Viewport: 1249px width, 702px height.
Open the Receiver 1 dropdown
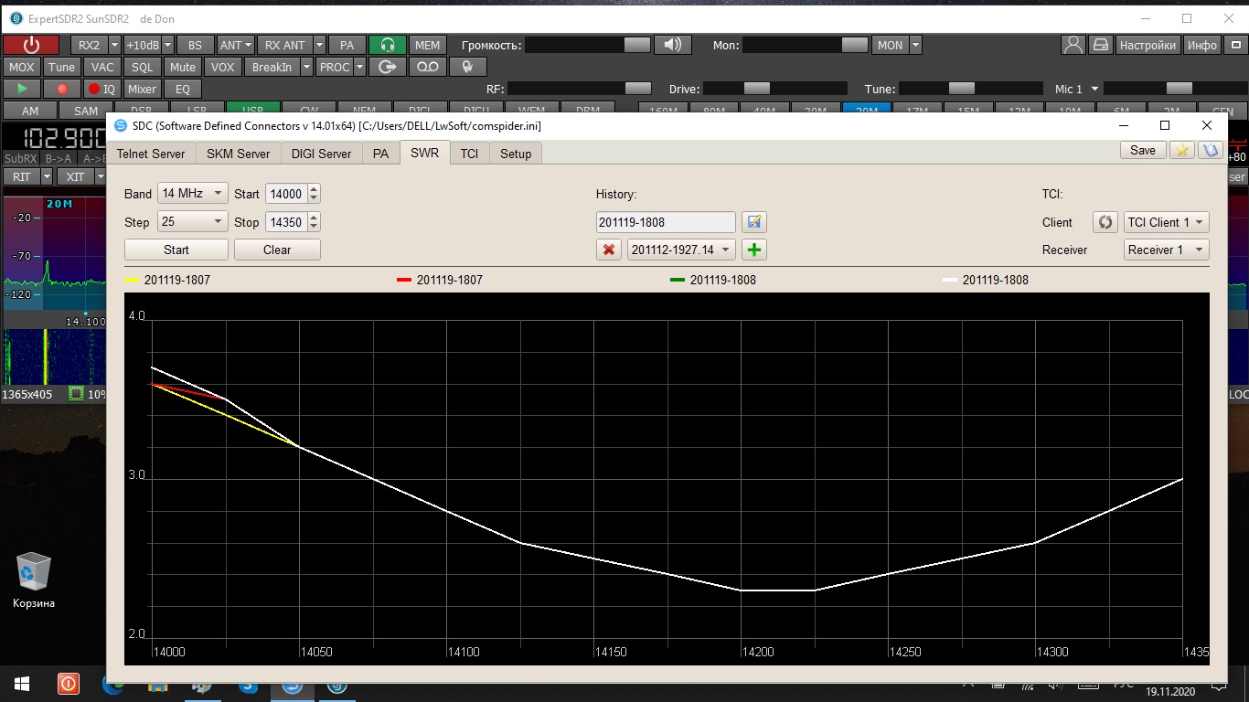pyautogui.click(x=1167, y=250)
